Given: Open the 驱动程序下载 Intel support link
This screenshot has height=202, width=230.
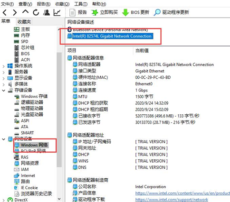Looking at the screenshot, I should click(x=172, y=200).
